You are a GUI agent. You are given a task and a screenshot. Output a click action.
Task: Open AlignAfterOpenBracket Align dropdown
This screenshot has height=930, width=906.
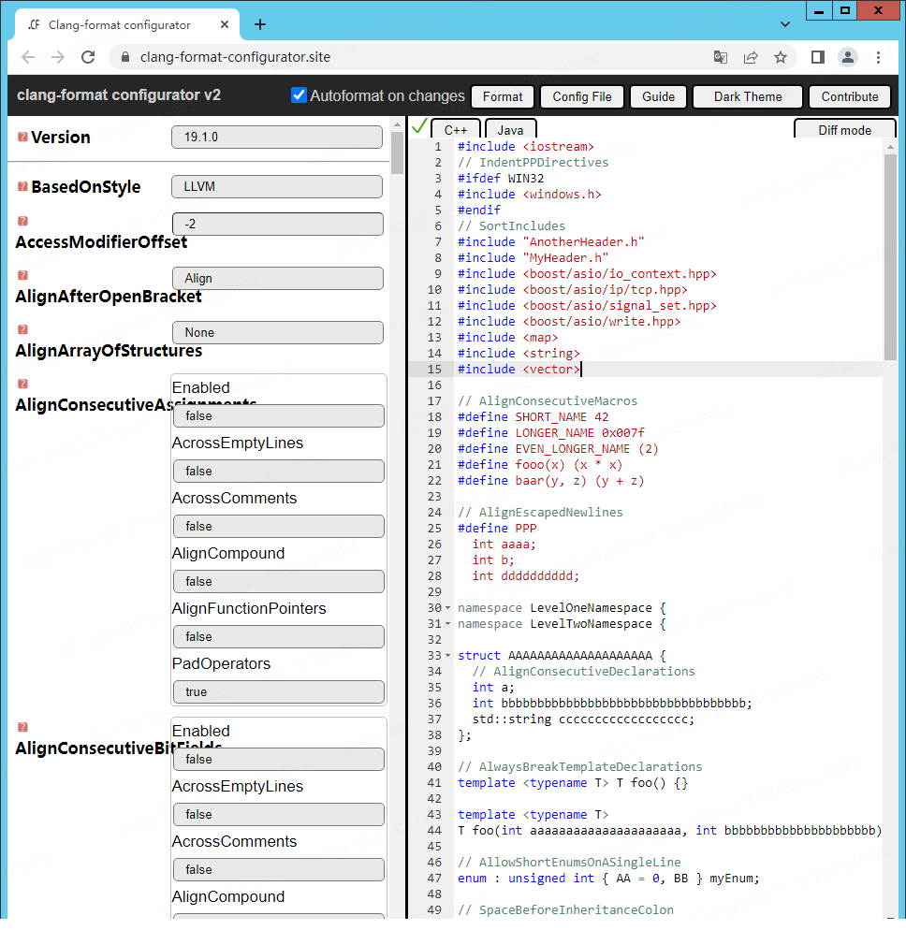278,278
